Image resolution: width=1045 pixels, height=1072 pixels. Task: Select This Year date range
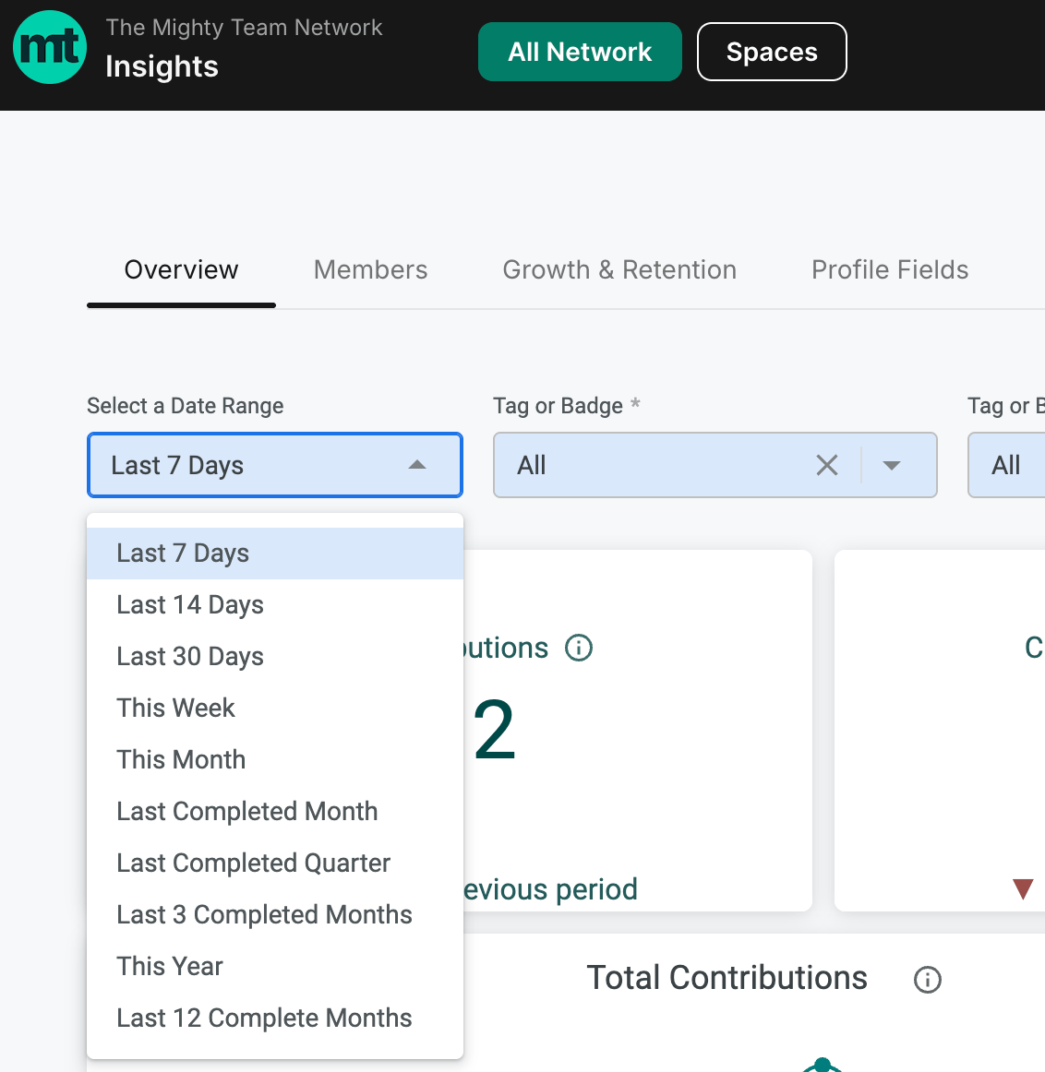tap(275, 967)
